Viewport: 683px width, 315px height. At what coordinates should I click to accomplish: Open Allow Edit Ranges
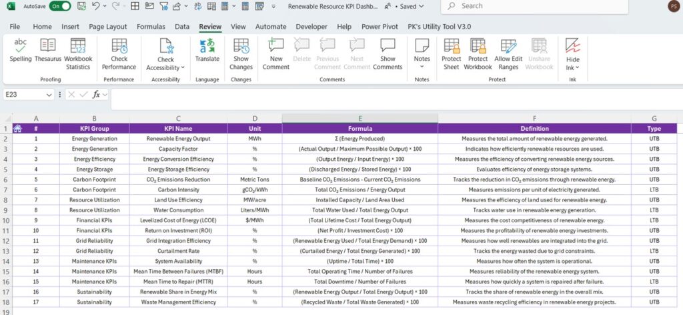tap(508, 55)
